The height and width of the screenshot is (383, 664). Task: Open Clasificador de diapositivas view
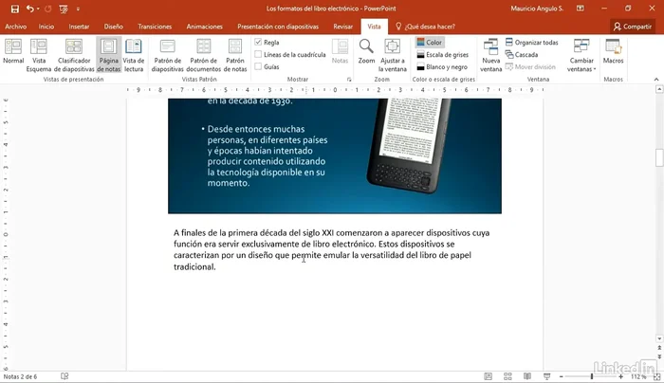(x=74, y=55)
